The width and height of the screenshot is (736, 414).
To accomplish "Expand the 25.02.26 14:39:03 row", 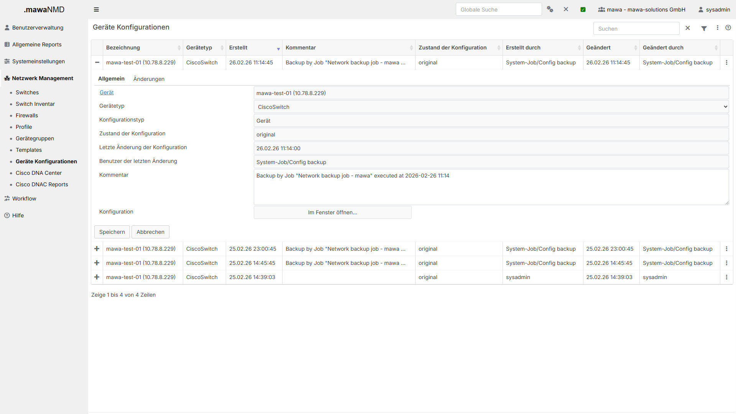I will pyautogui.click(x=97, y=277).
